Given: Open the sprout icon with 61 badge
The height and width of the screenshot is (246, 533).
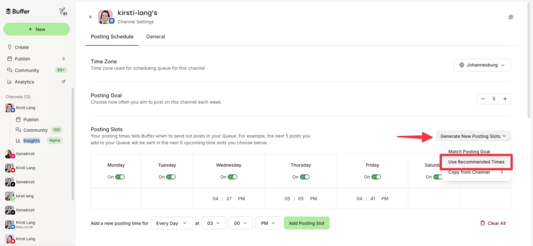Looking at the screenshot, I should point(63,11).
